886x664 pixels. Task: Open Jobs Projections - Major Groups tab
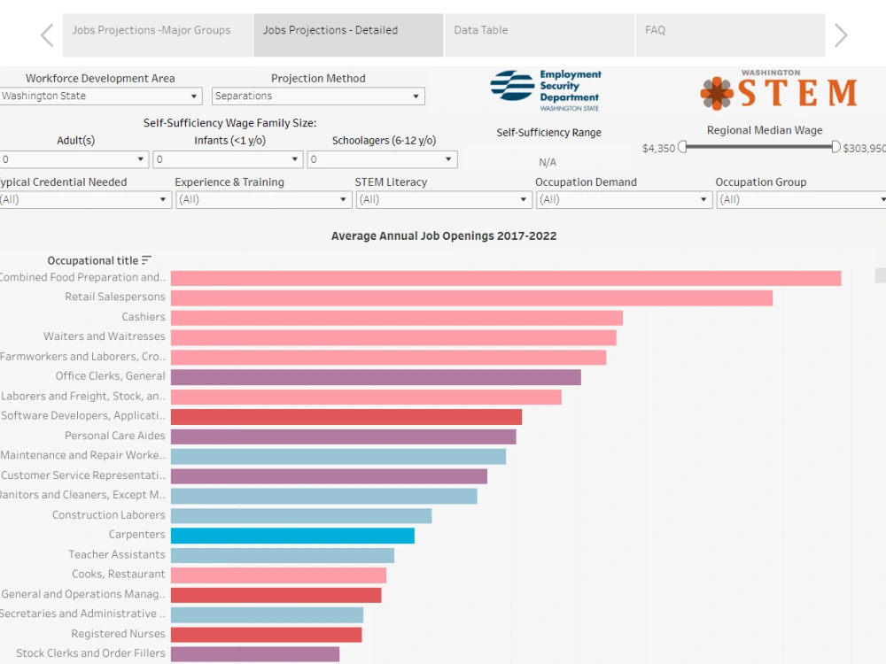tap(157, 35)
